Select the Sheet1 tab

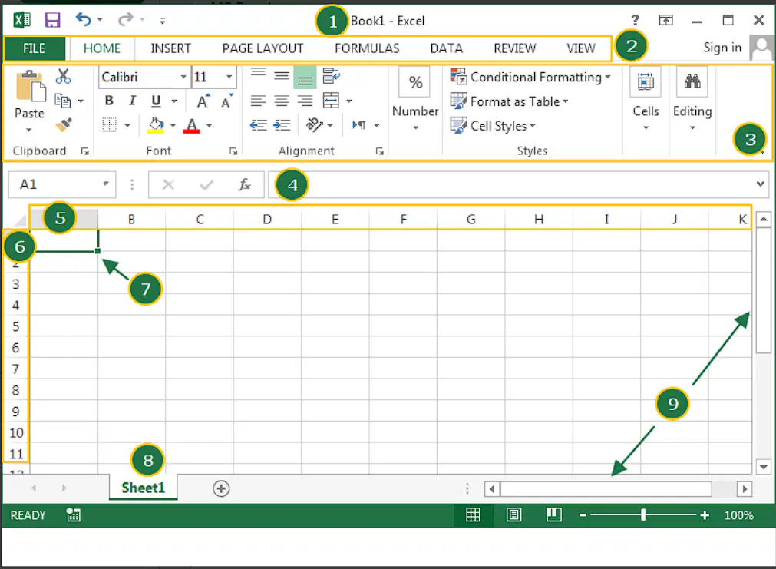(143, 488)
